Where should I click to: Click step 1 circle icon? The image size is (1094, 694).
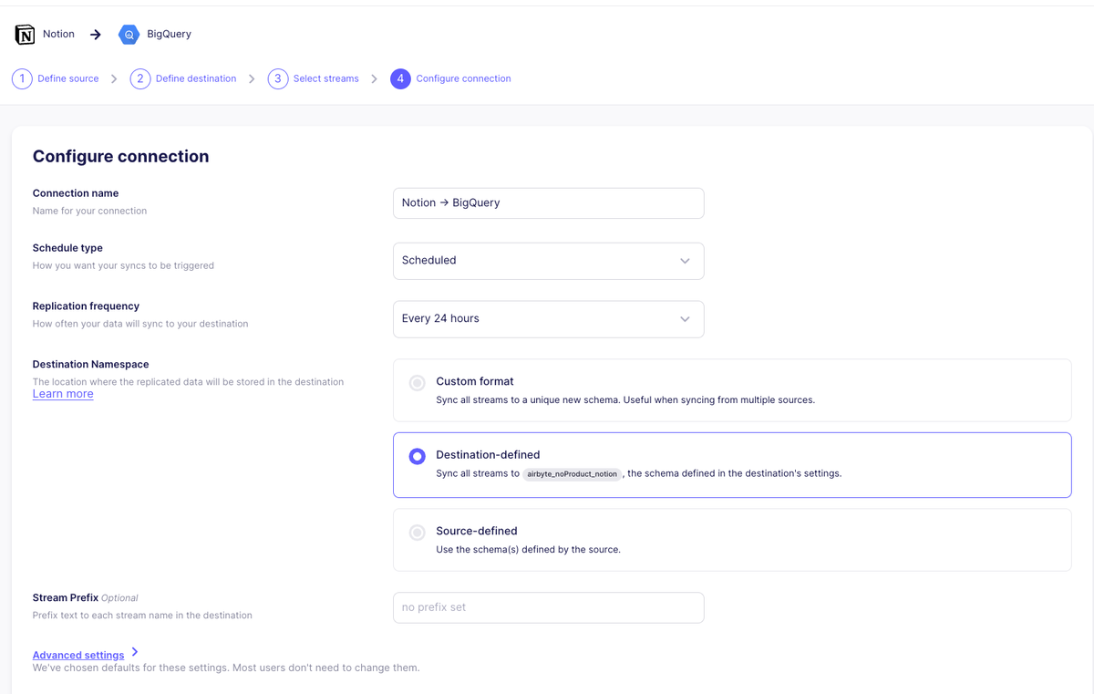[22, 78]
